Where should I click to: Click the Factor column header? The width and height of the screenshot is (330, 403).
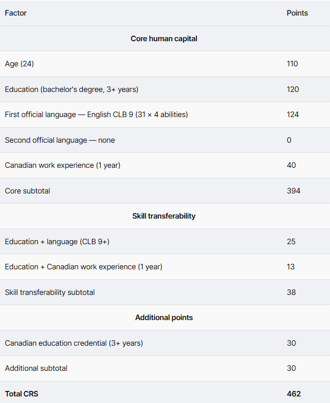(16, 13)
